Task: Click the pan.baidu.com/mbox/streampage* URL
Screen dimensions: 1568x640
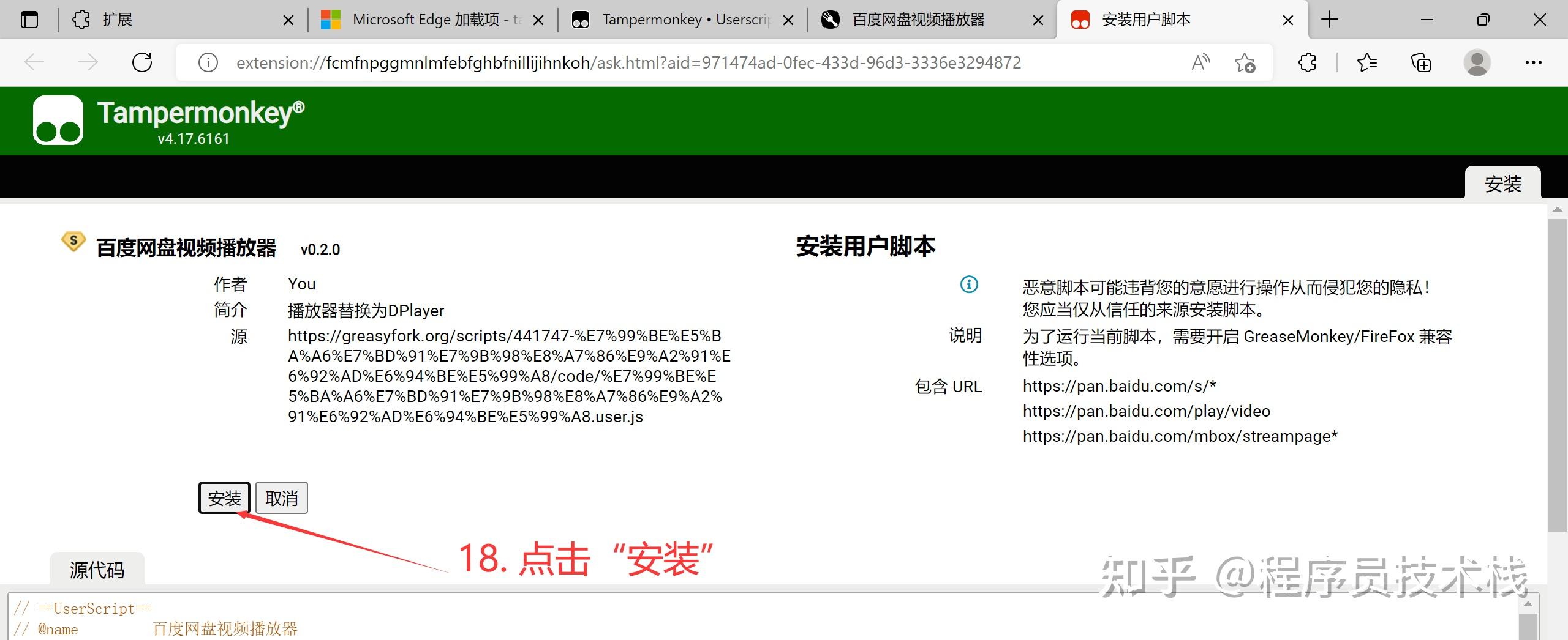Action: 1180,436
